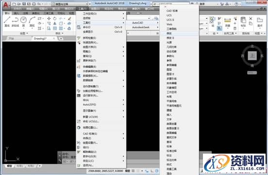Select the Line (直线) drawing tool
268x175 pixels.
tap(7, 21)
